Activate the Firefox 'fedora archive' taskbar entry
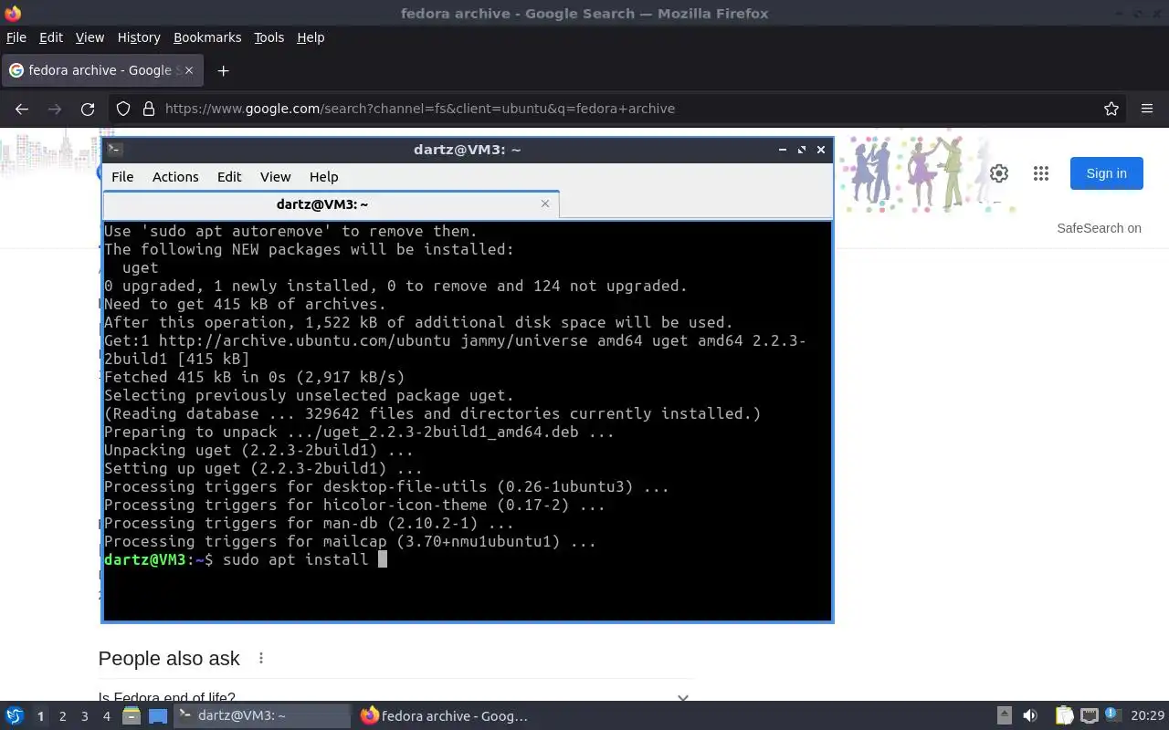The width and height of the screenshot is (1169, 730). [x=445, y=716]
